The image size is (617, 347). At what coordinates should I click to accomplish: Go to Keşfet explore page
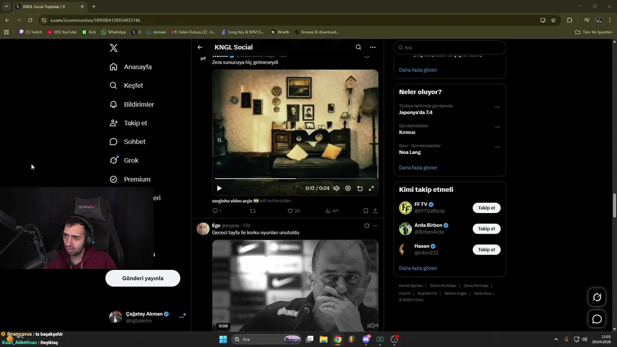[126, 85]
